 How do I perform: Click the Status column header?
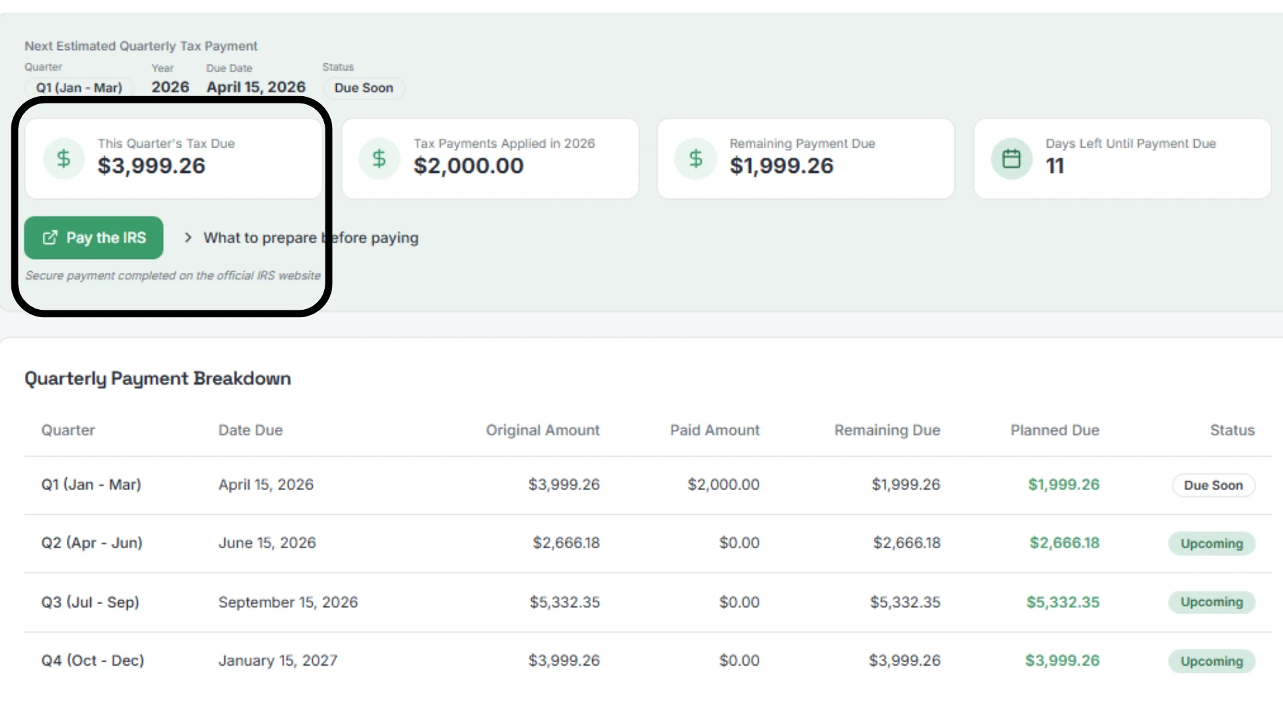click(x=1232, y=431)
